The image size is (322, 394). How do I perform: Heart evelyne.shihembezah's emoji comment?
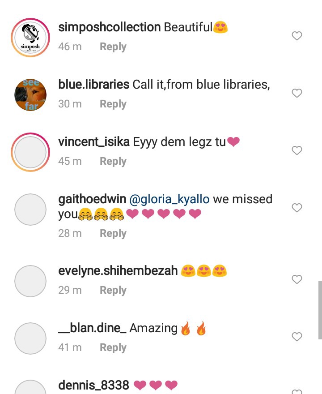[297, 279]
